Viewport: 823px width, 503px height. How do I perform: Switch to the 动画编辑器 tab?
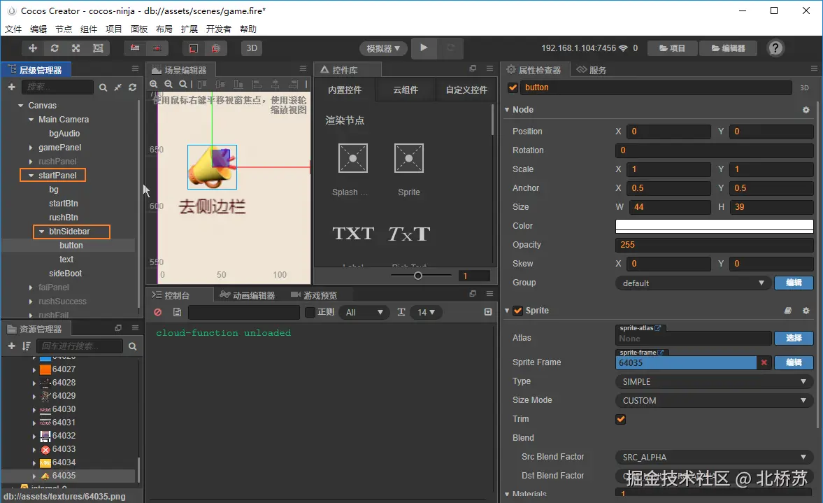tap(248, 295)
